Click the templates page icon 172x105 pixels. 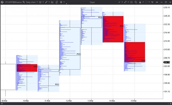tap(57, 2)
